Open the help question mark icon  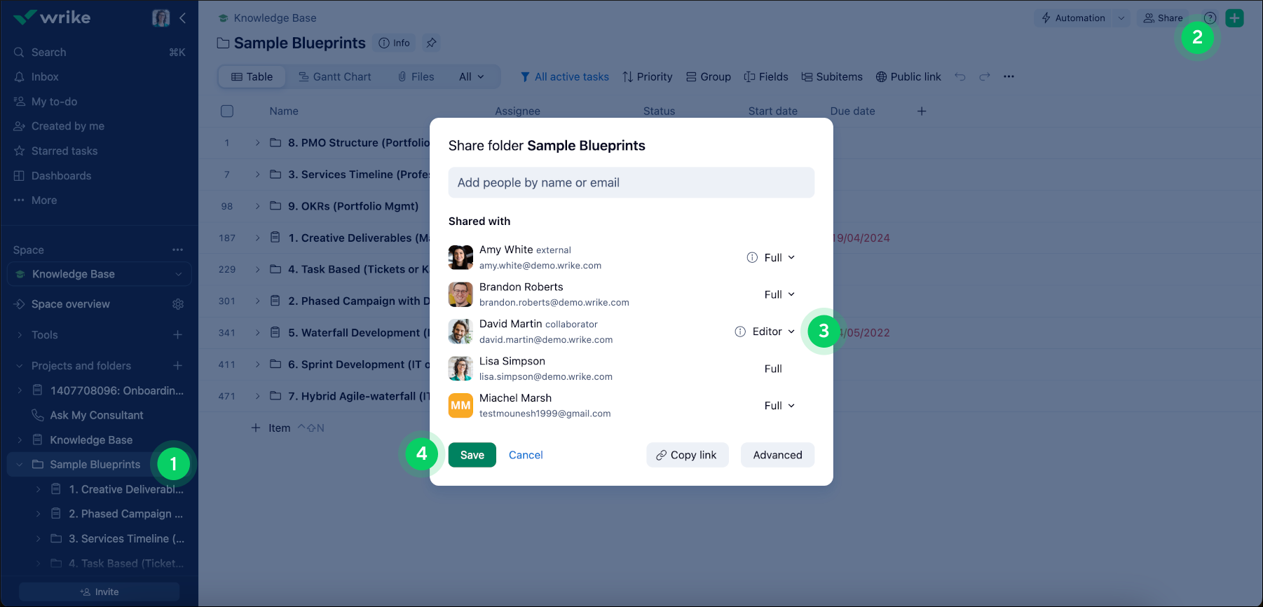click(x=1210, y=18)
